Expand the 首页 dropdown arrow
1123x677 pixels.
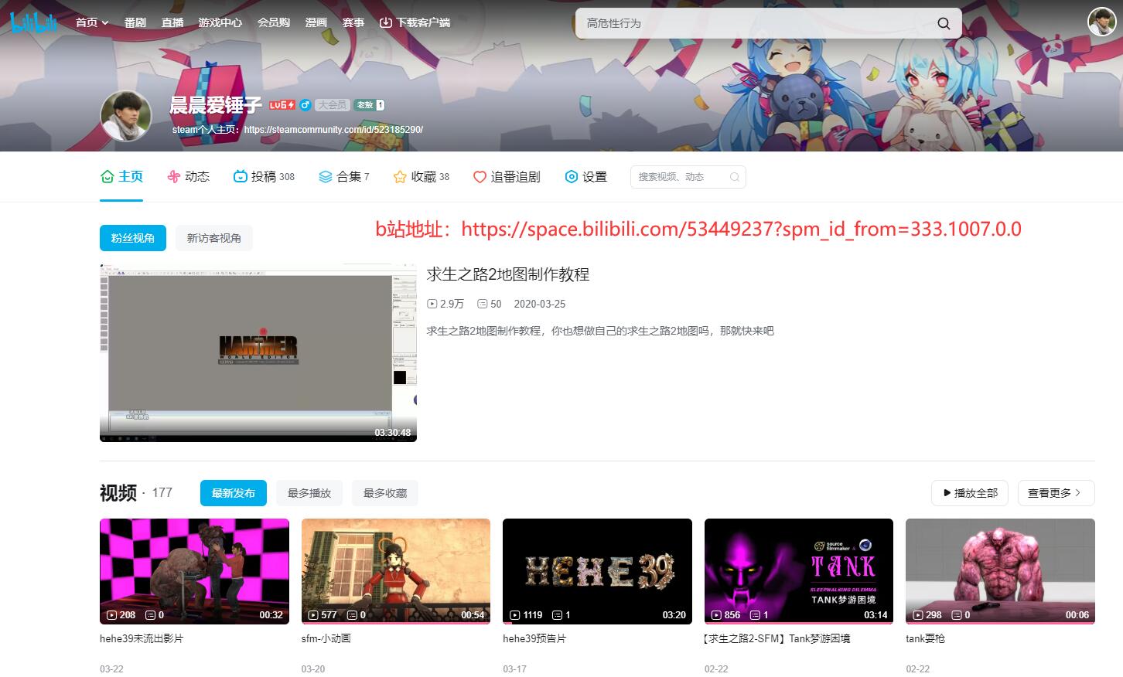click(x=105, y=23)
